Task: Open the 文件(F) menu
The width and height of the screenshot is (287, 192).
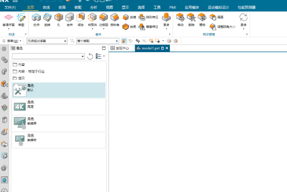Action: click(10, 8)
